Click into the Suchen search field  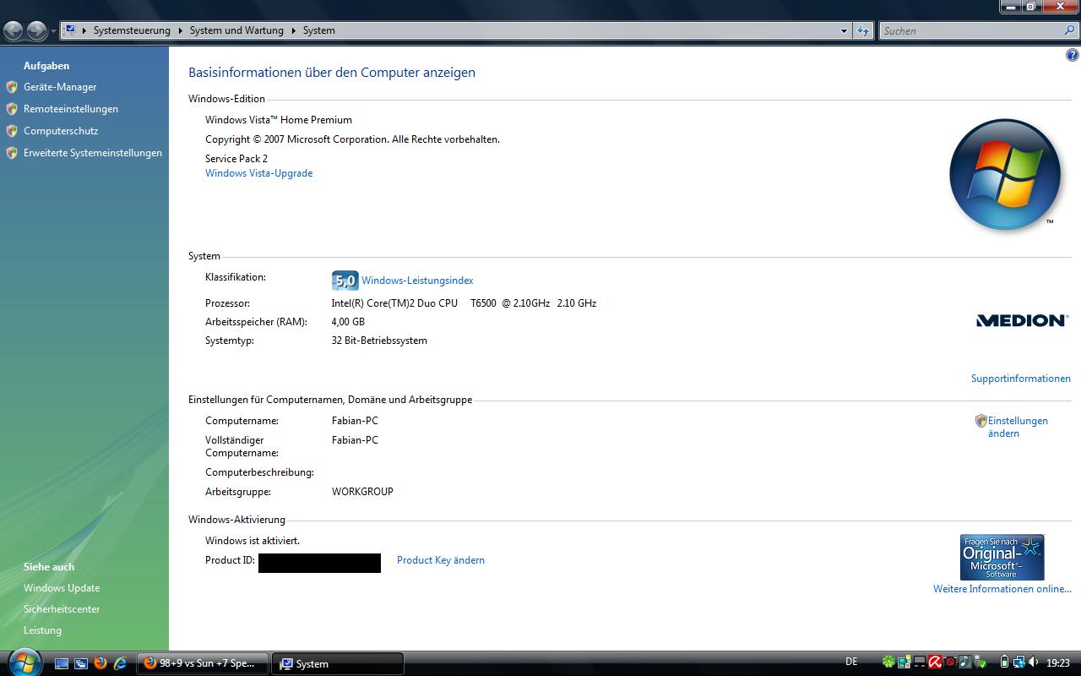coord(971,30)
